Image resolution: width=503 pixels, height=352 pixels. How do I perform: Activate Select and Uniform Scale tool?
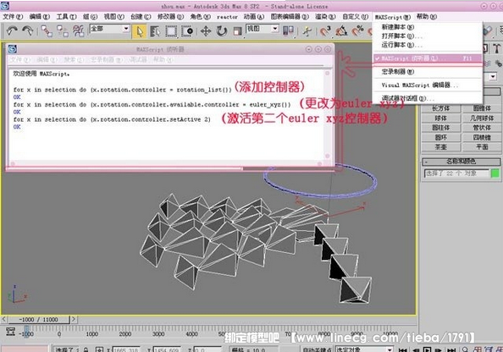[x=237, y=31]
